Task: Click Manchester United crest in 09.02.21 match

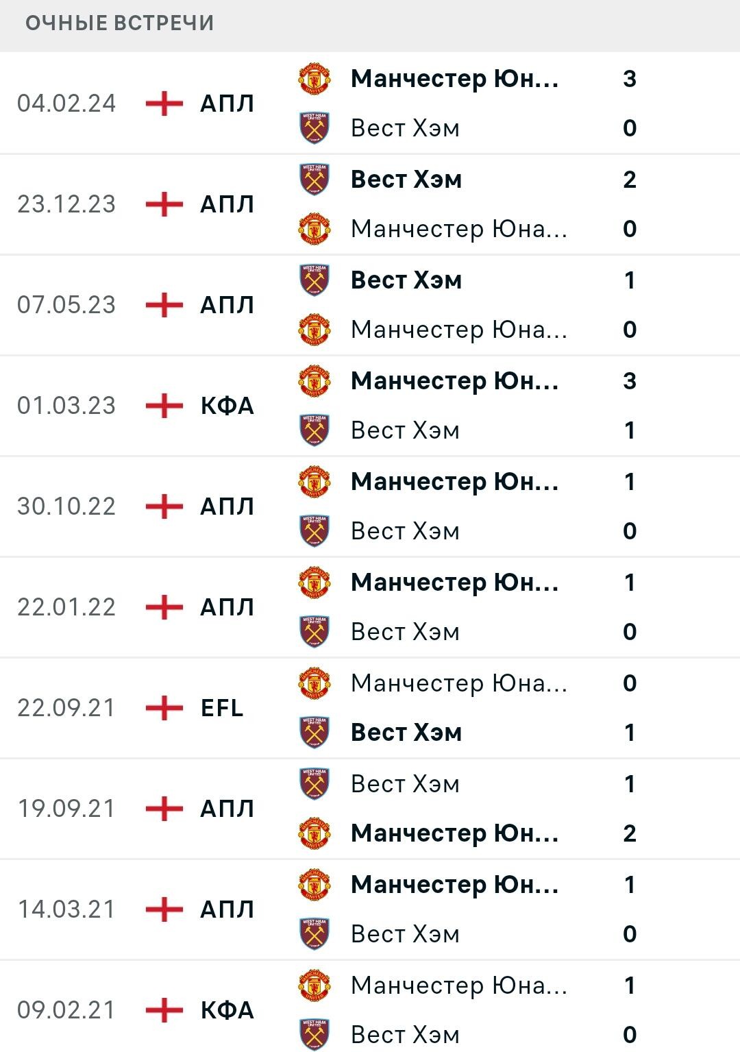Action: click(314, 986)
